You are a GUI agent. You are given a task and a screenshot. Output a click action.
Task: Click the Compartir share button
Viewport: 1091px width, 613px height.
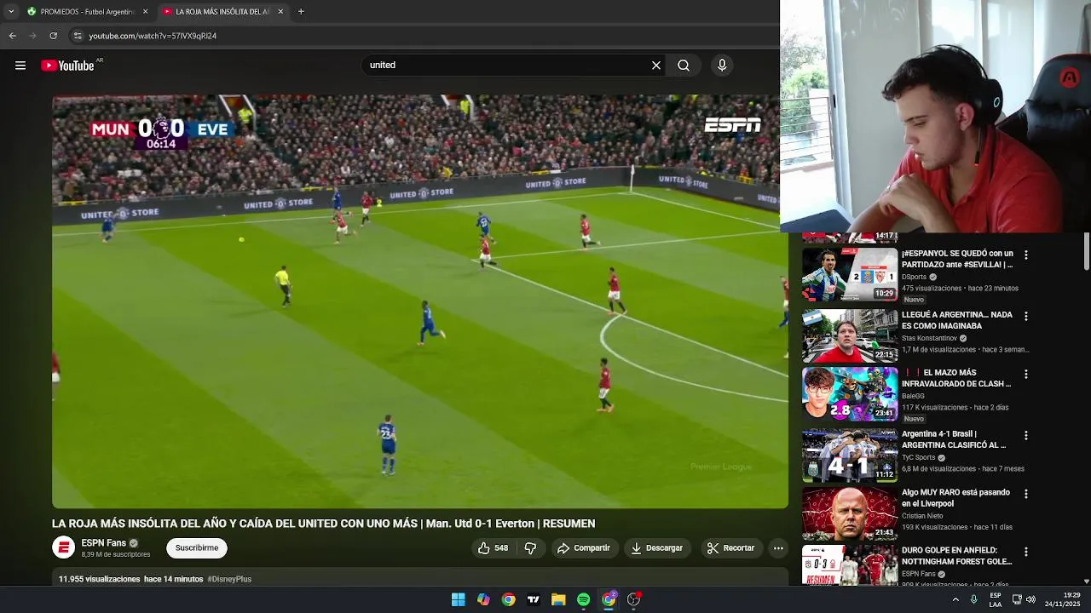[x=583, y=548]
